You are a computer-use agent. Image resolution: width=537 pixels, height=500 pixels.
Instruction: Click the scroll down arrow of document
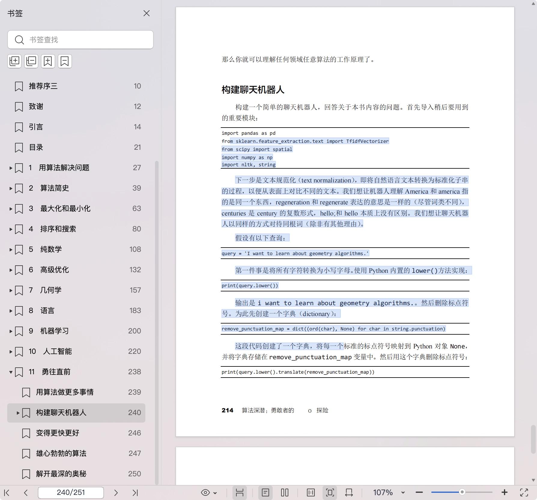pyautogui.click(x=533, y=480)
